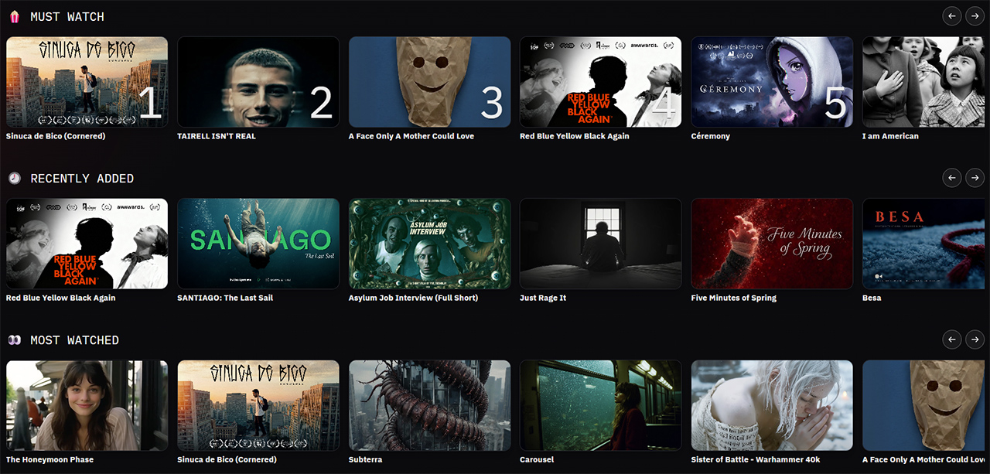Click the next arrow in Most Watched row
Viewport: 990px width, 474px height.
point(975,339)
